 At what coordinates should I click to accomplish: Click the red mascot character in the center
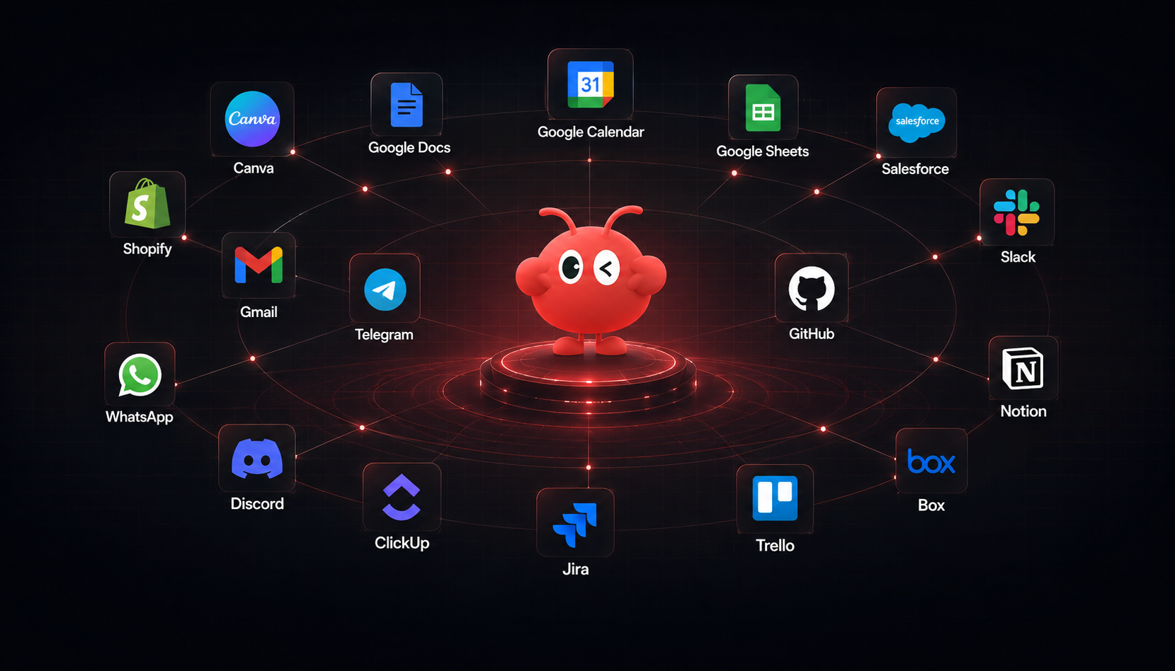(590, 280)
